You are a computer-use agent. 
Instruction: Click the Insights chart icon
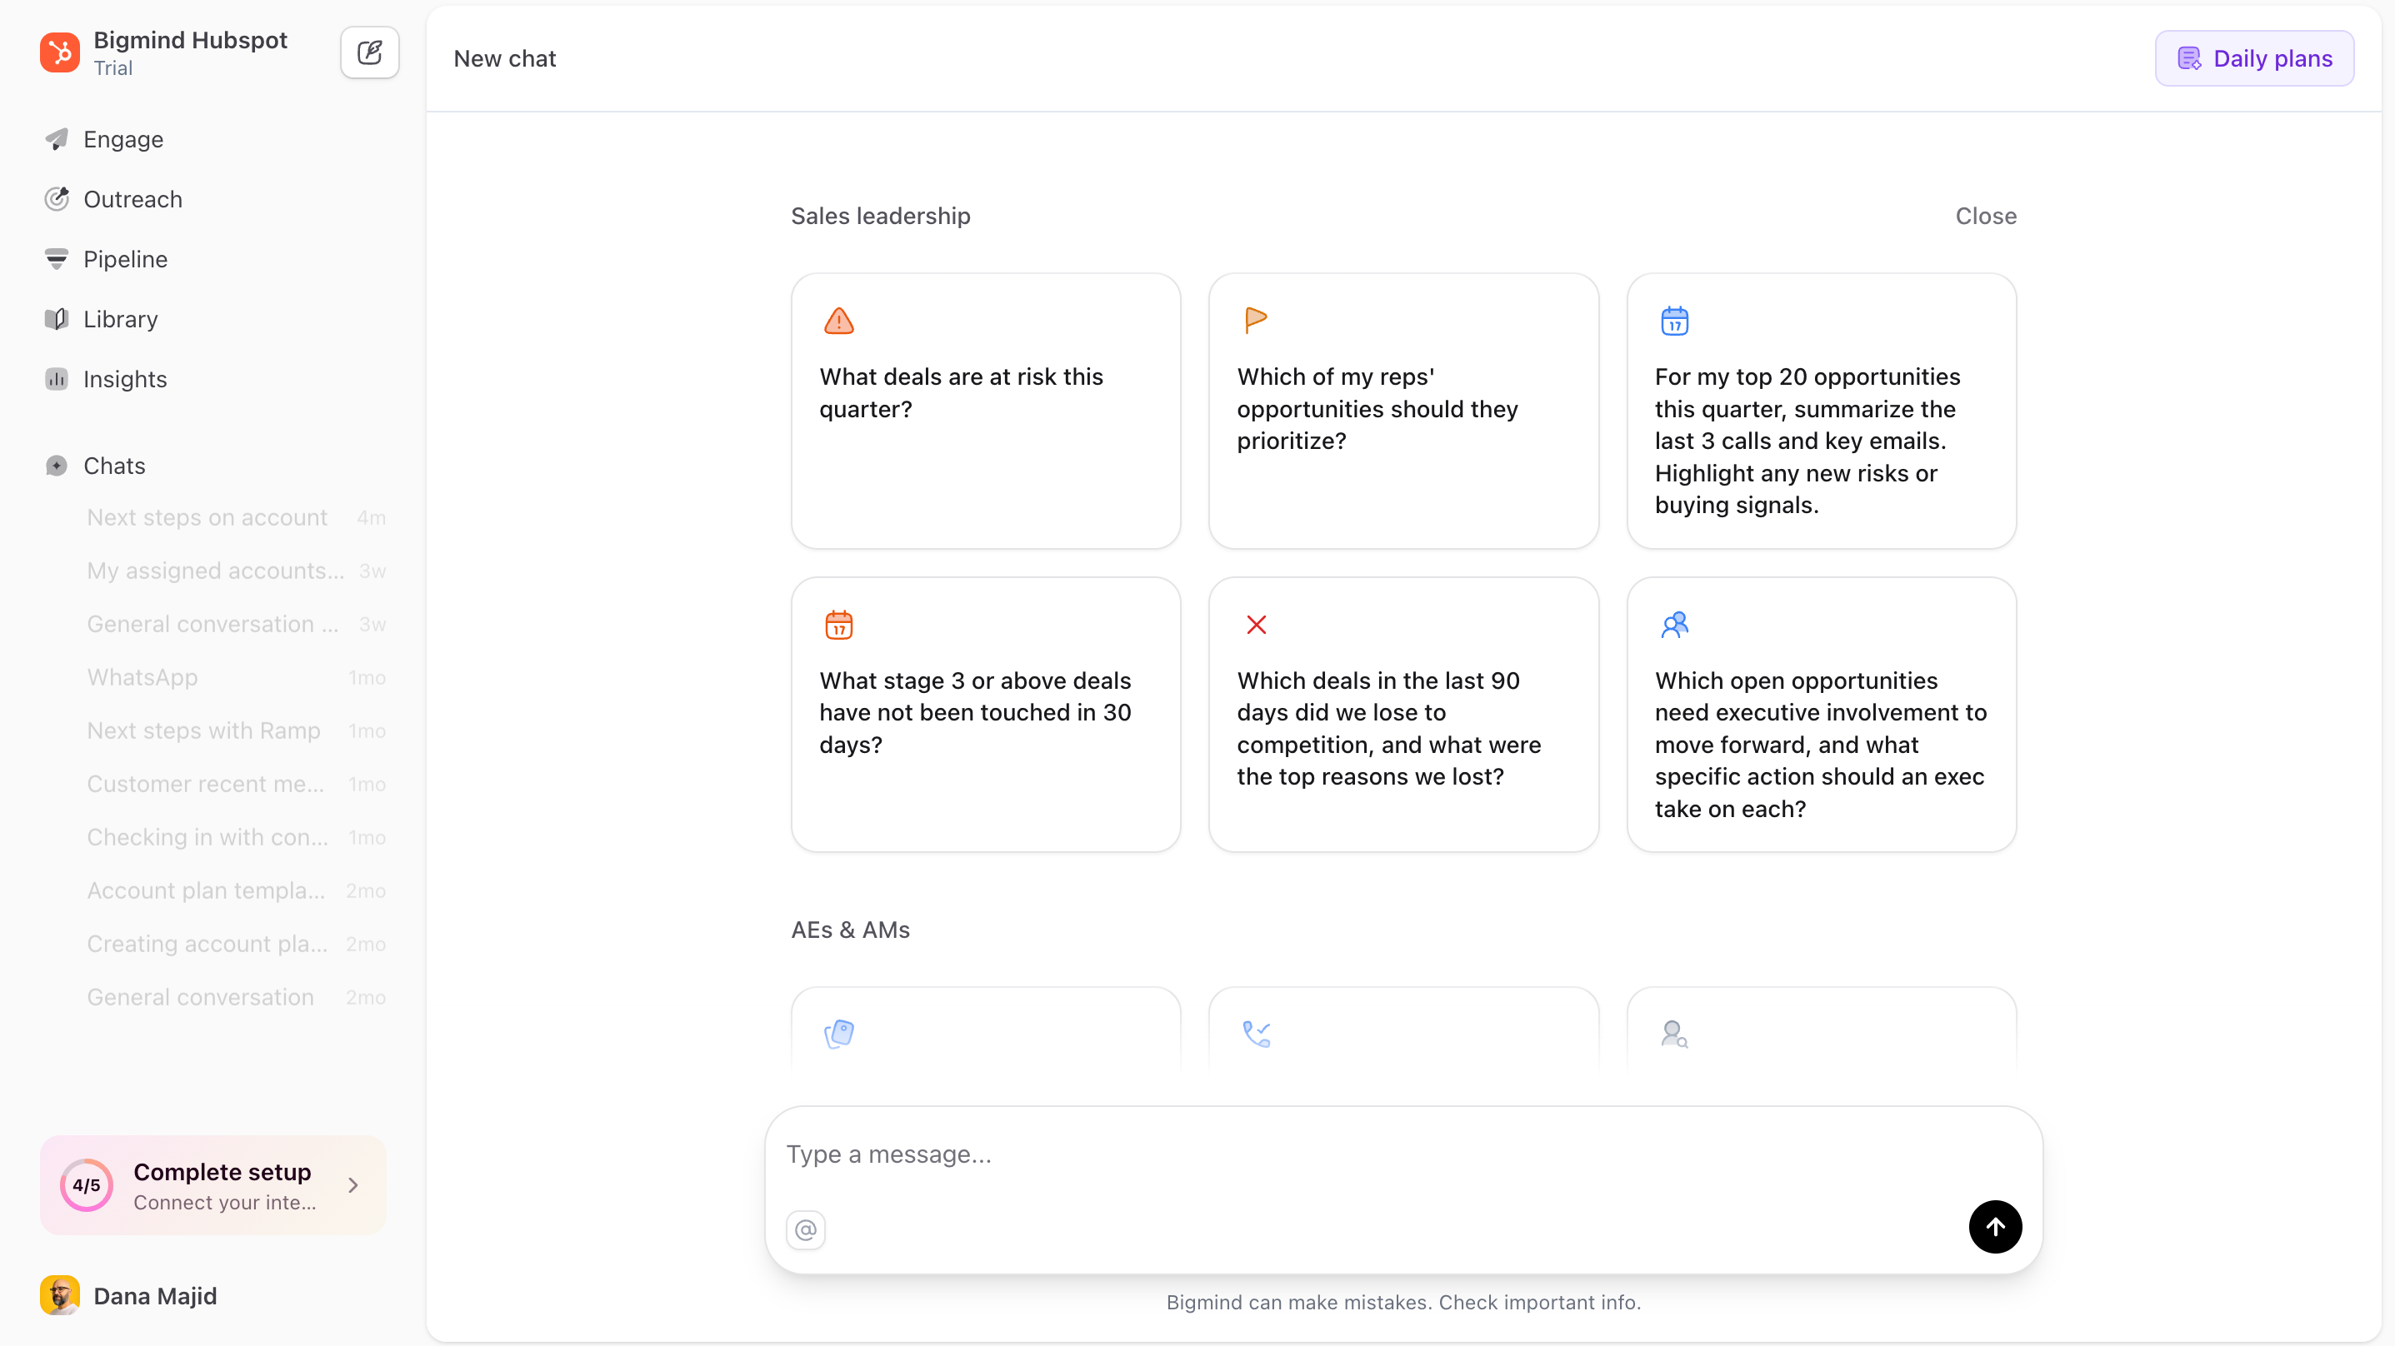[57, 379]
